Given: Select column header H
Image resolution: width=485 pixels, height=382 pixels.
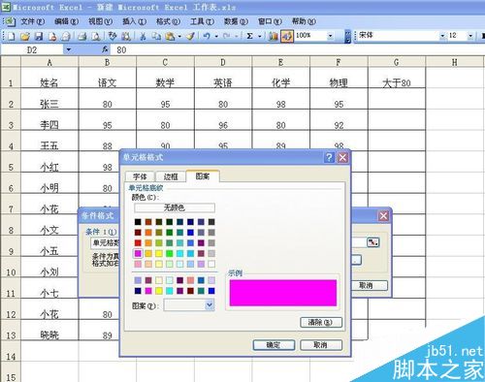Looking at the screenshot, I should click(455, 62).
